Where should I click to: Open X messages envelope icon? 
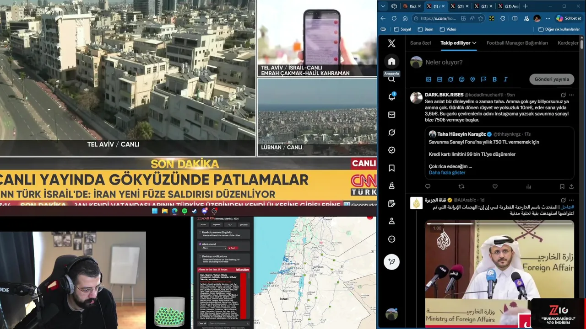[x=391, y=115]
